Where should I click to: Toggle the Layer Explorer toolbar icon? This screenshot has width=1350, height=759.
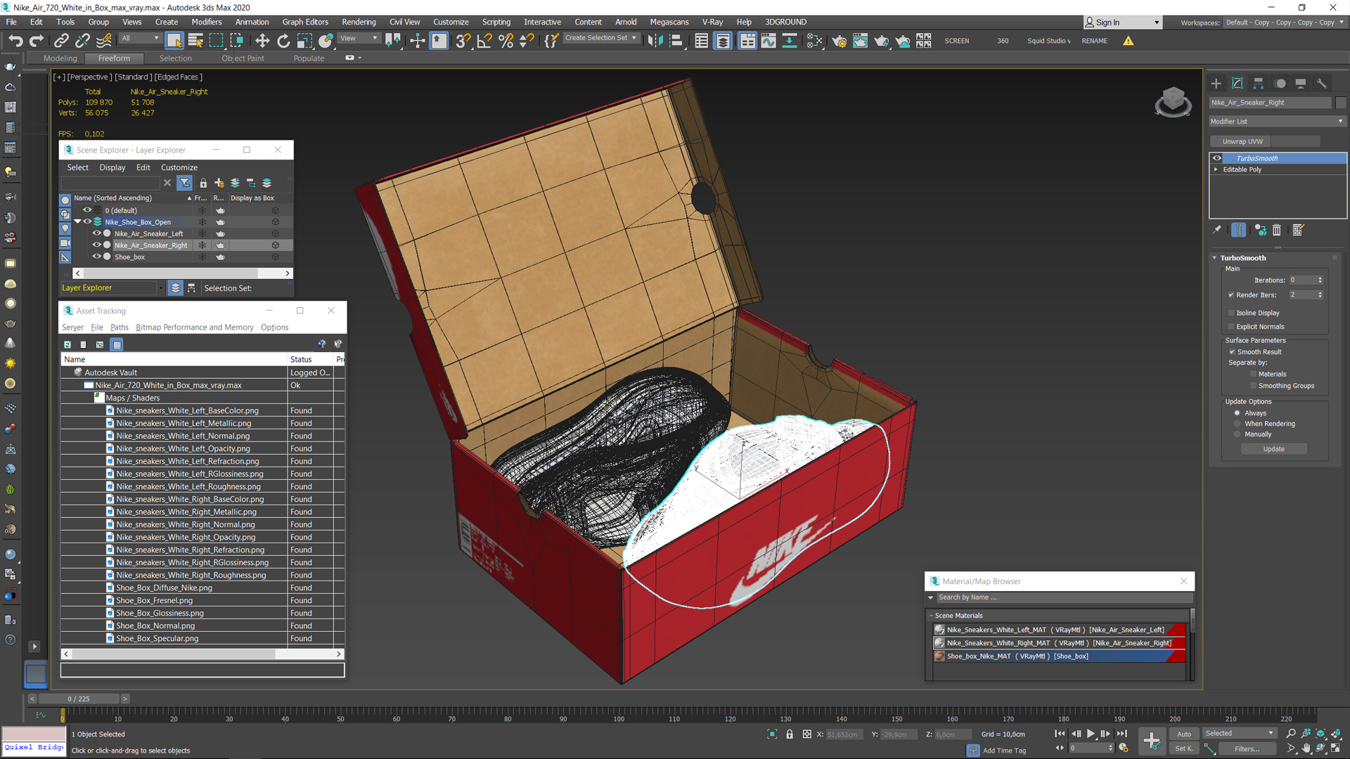(x=723, y=41)
